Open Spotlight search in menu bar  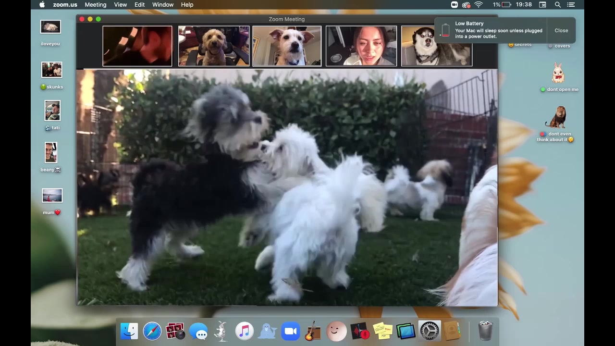tap(558, 5)
